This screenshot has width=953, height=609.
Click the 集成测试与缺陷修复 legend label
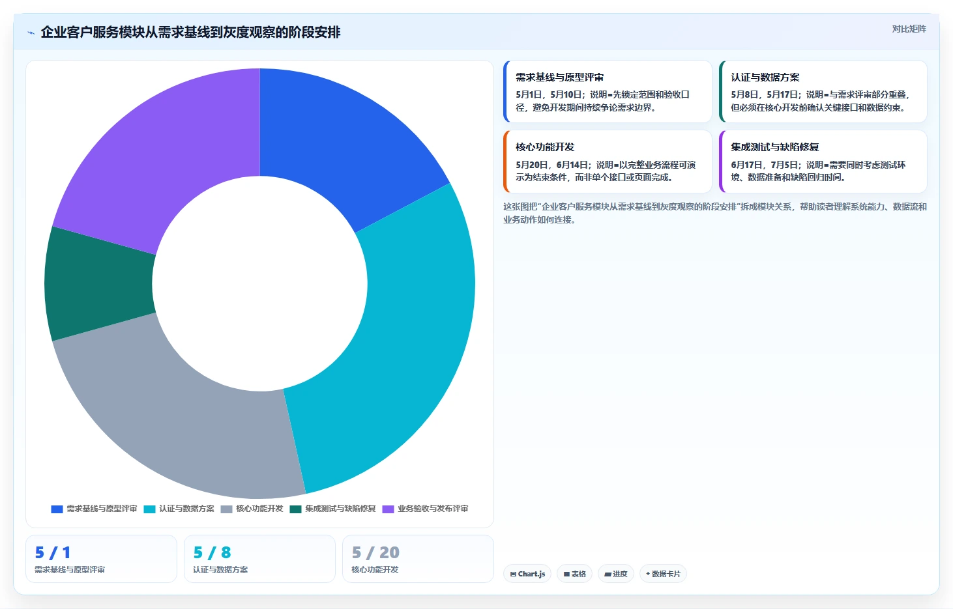340,509
